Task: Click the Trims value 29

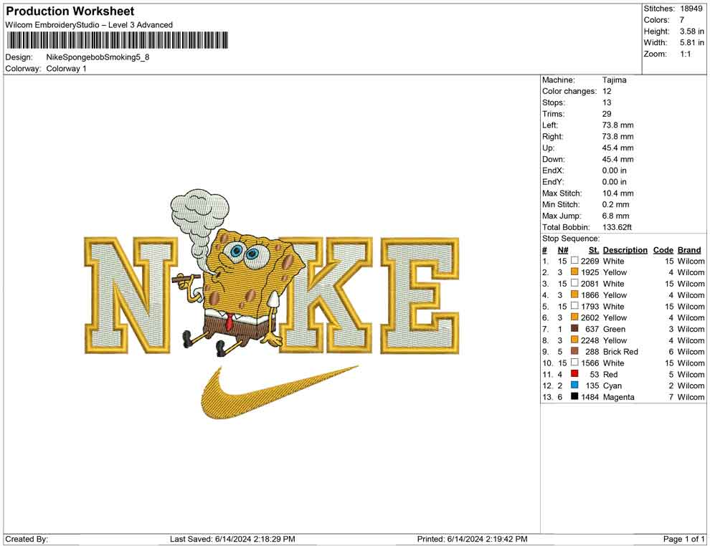Action: pyautogui.click(x=606, y=113)
